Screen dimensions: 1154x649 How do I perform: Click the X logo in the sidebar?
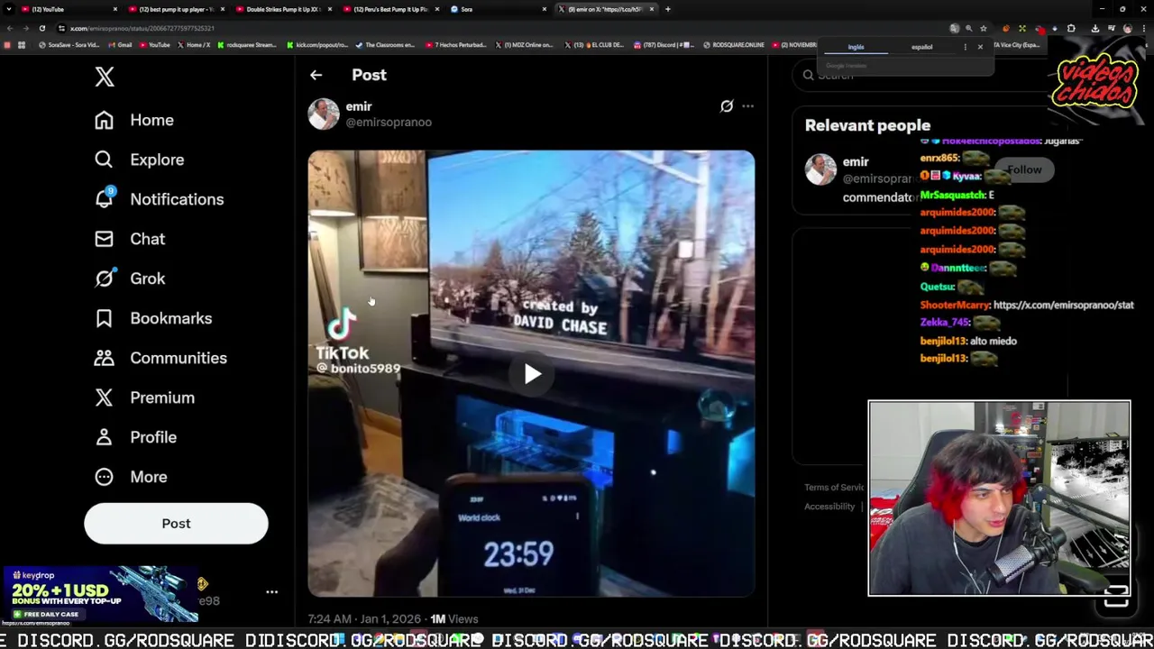pos(105,77)
